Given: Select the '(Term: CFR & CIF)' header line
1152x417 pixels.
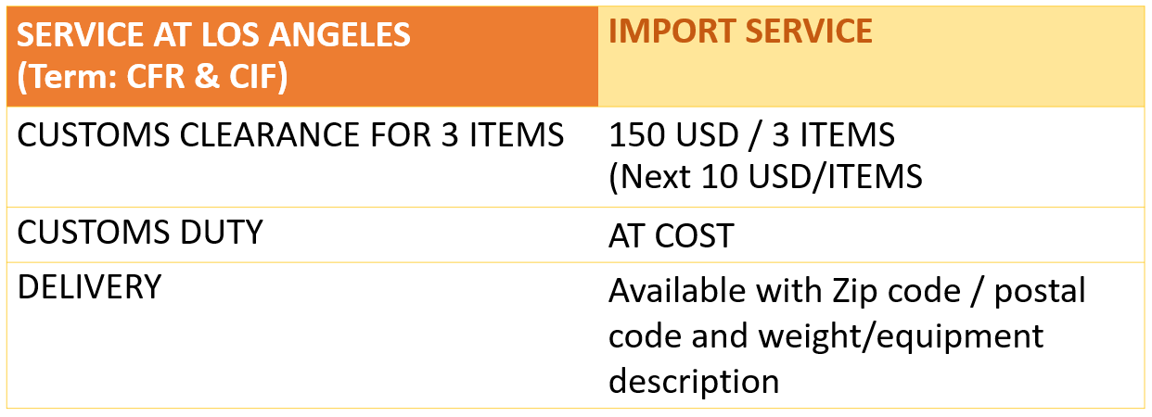Looking at the screenshot, I should 152,78.
